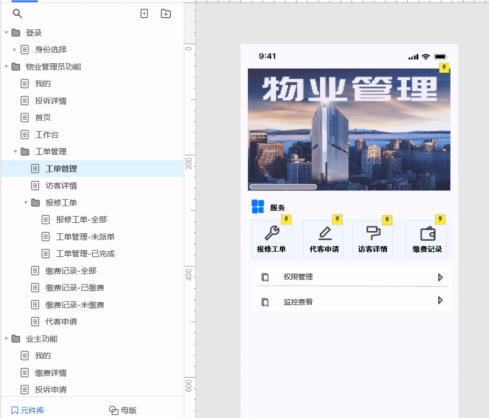The image size is (489, 418).
Task: Open the page search magnifier icon
Action: (17, 14)
